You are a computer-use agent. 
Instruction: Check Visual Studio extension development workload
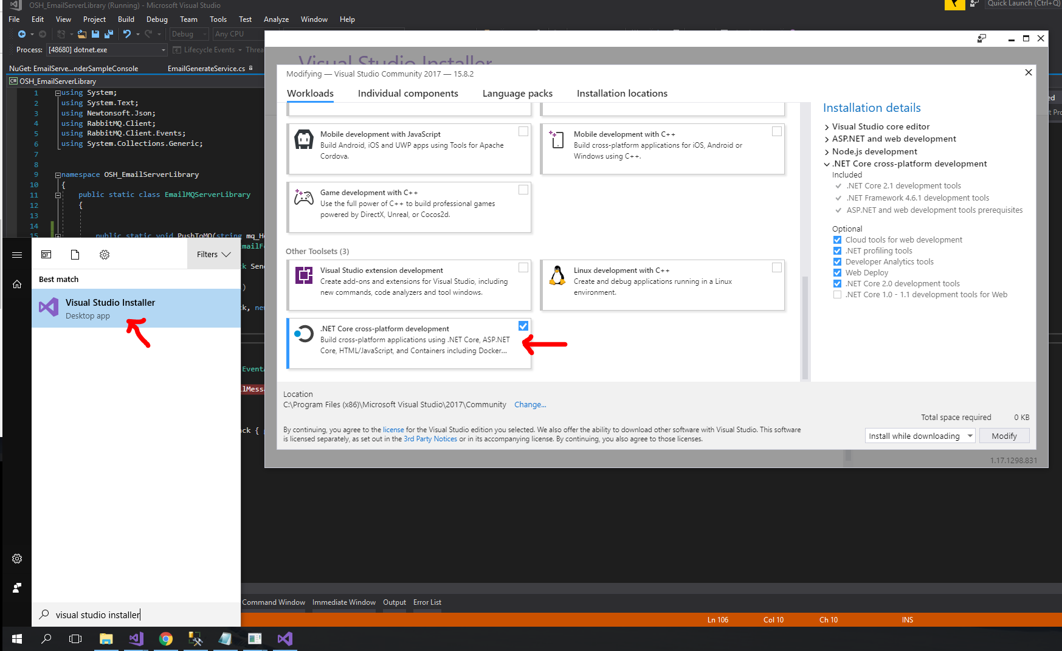pyautogui.click(x=523, y=267)
